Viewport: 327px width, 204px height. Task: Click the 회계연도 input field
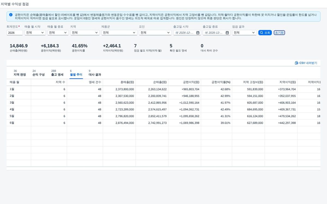tap(15, 33)
